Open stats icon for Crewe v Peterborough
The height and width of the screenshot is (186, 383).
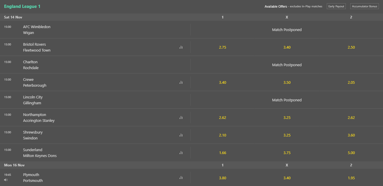[x=181, y=82]
